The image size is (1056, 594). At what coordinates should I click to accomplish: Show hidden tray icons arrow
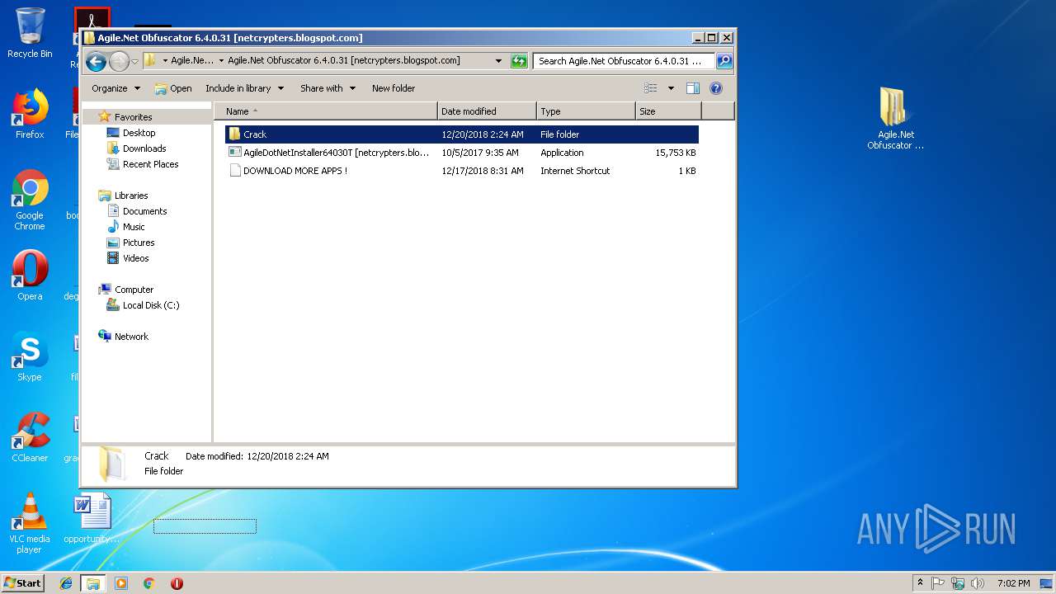coord(920,583)
